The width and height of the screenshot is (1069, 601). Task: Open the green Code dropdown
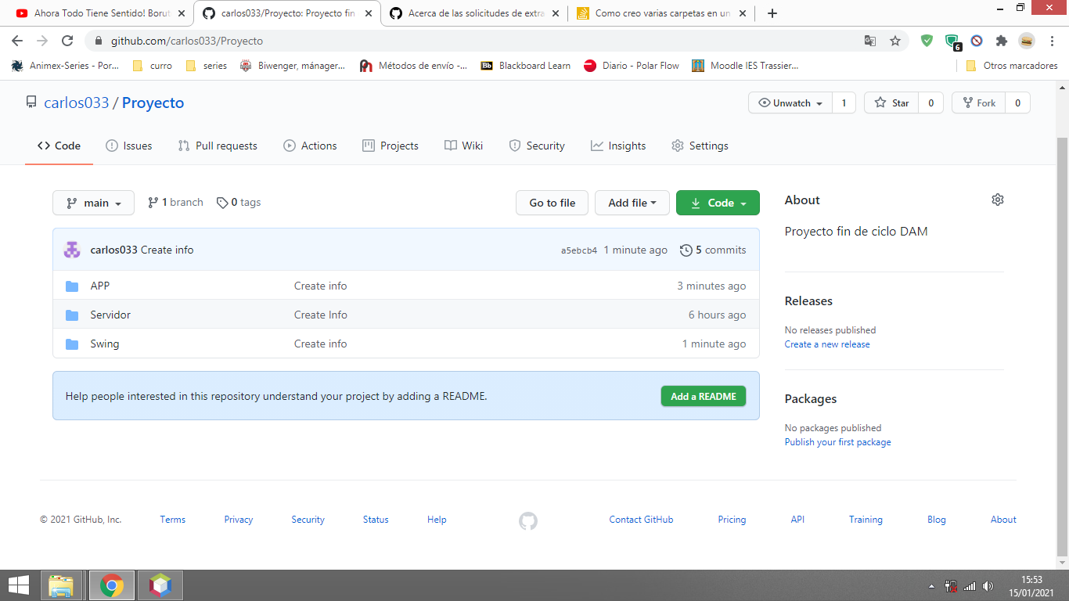coord(718,203)
